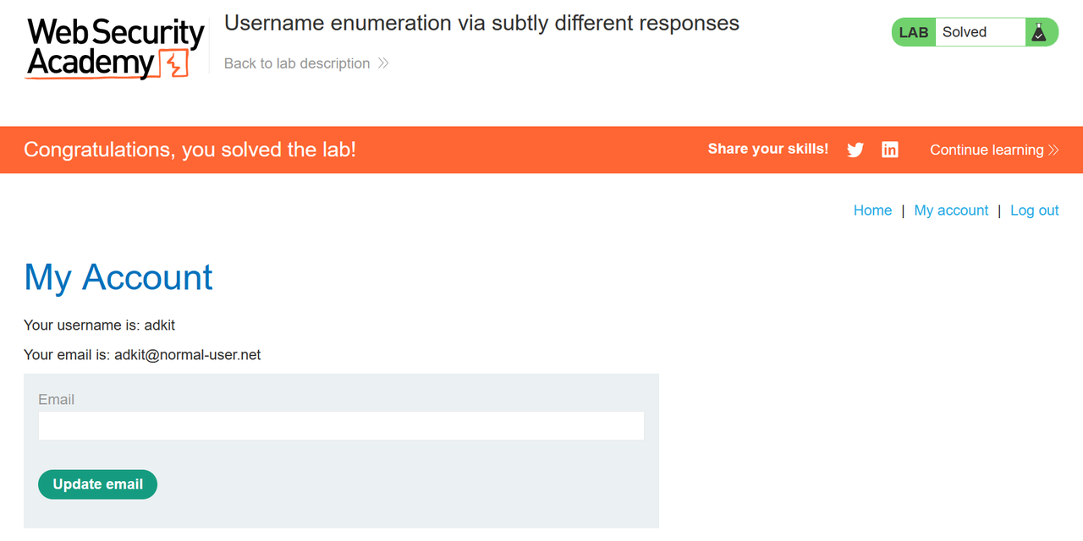Click the chevrons after Back to lab description
Viewport: 1083px width, 541px height.
click(x=383, y=63)
